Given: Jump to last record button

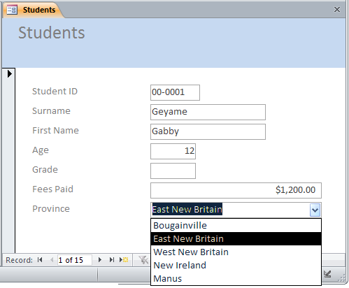Looking at the screenshot, I should pyautogui.click(x=112, y=259).
